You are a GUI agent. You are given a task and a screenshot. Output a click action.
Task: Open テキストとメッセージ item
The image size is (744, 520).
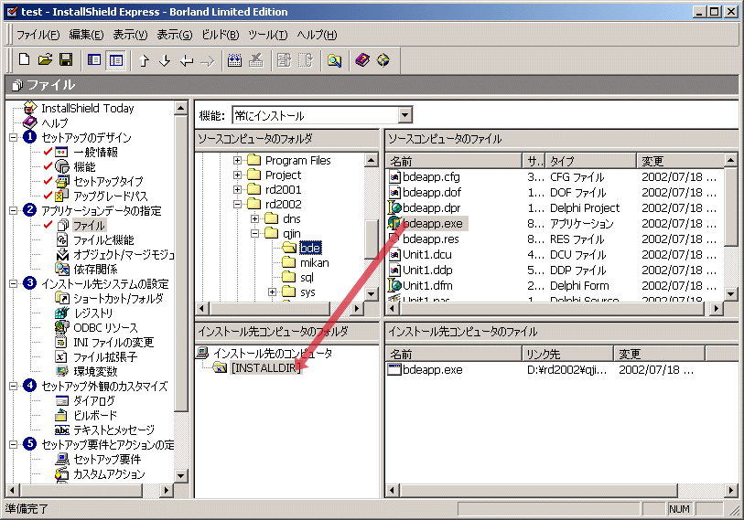click(x=113, y=430)
